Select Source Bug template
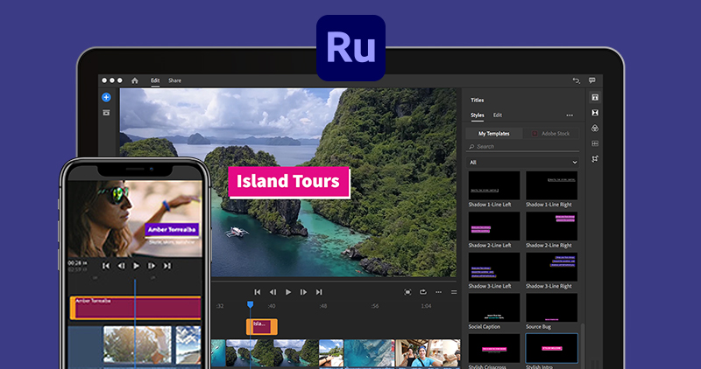This screenshot has height=369, width=701. [x=552, y=308]
